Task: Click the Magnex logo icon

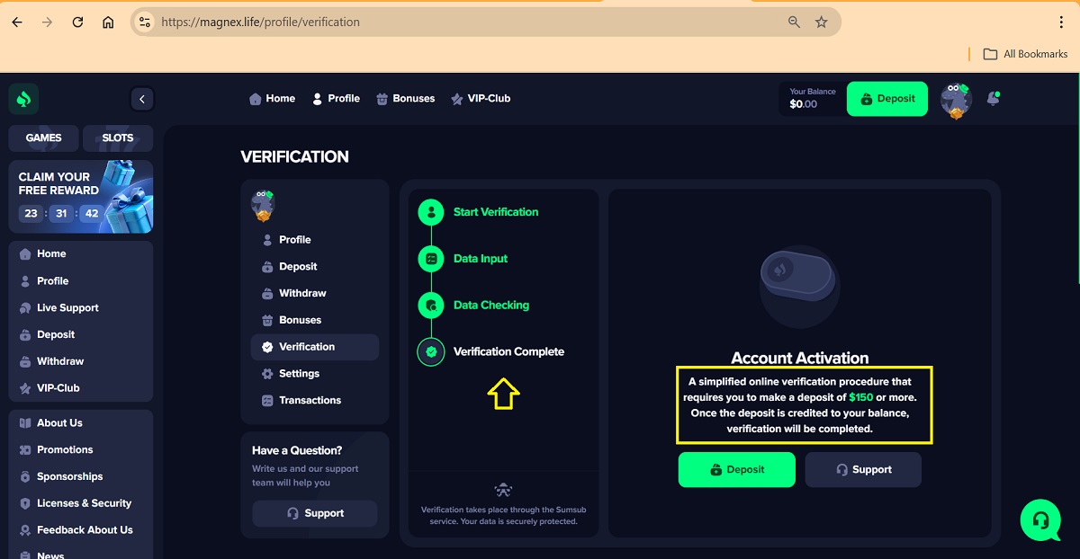Action: [24, 99]
